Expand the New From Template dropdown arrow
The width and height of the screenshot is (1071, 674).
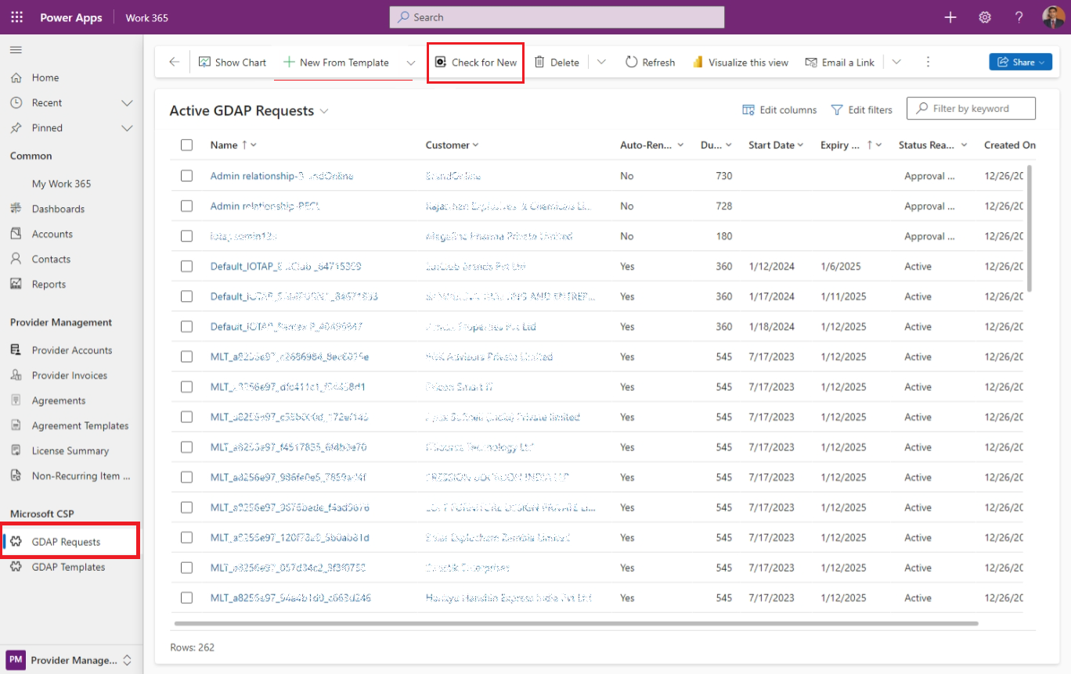tap(410, 63)
